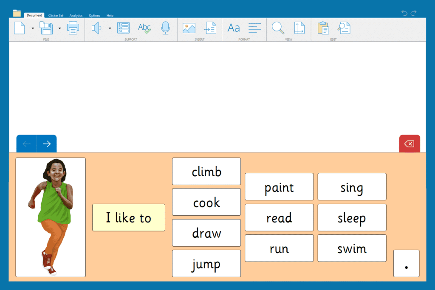Go to previous grid with left arrow
The height and width of the screenshot is (290, 435).
point(27,144)
